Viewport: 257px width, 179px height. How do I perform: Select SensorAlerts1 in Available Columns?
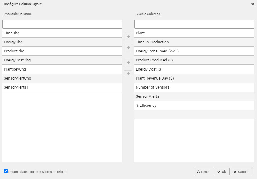62,87
